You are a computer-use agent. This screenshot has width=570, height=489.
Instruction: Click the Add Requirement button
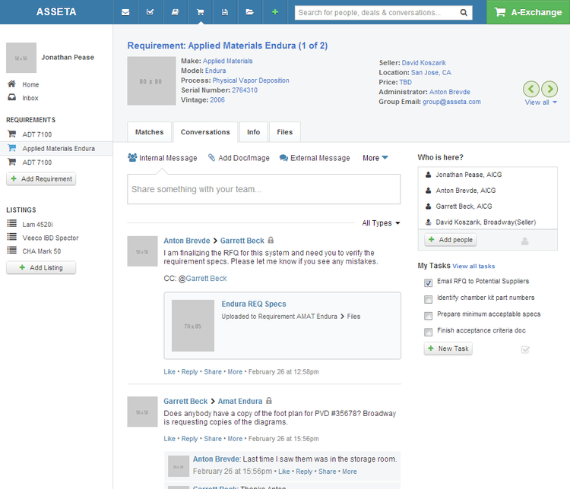point(41,179)
